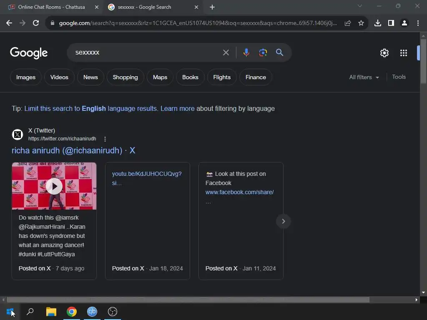The width and height of the screenshot is (427, 320).
Task: Open the Chrome profile menu
Action: (404, 23)
